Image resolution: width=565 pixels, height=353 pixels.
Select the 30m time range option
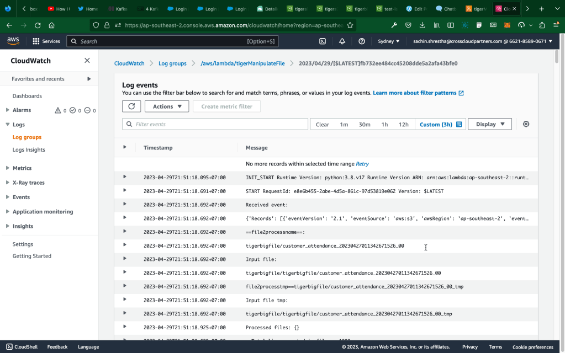point(365,125)
